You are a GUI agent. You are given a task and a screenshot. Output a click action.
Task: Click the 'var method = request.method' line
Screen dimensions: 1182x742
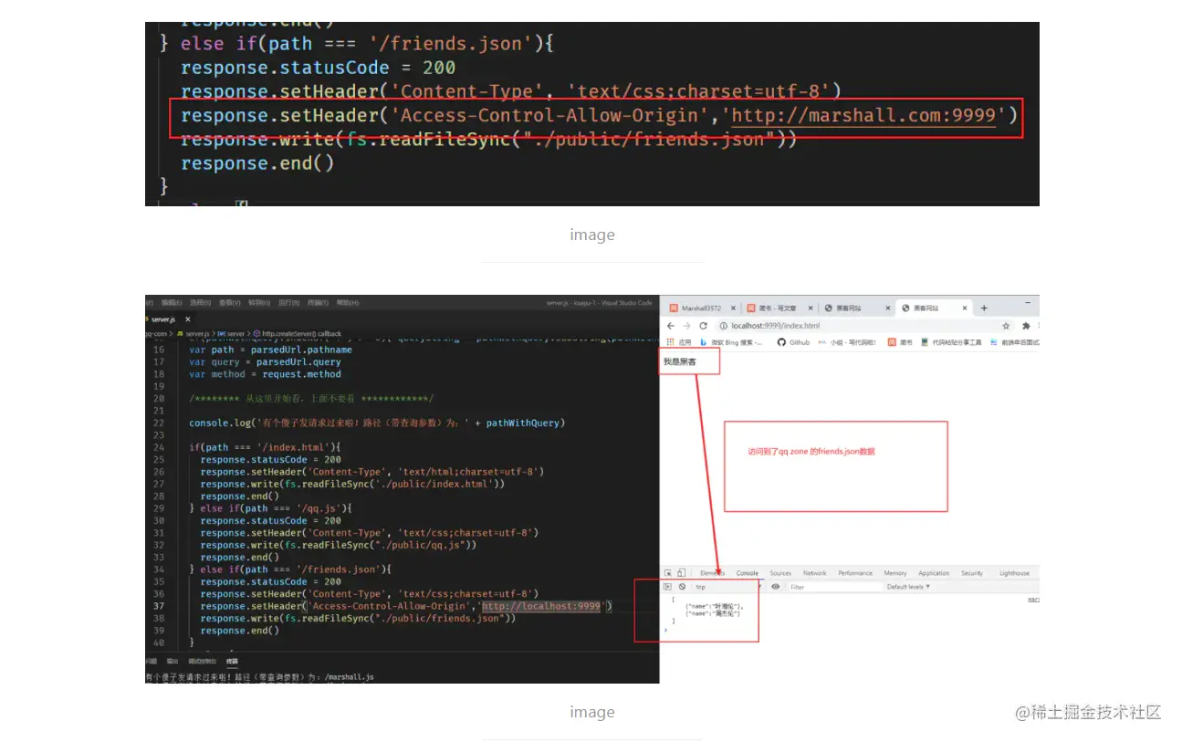tap(265, 374)
